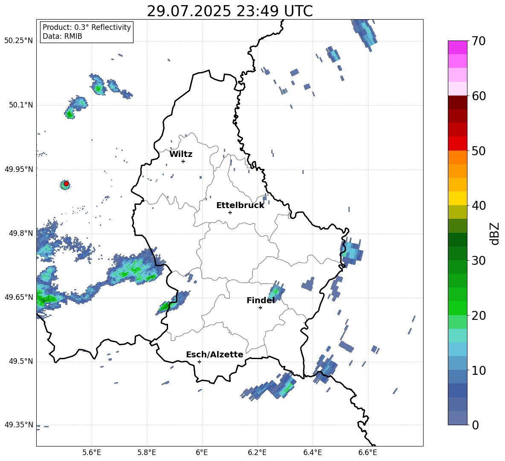Click the orange colorbar segment below 50

tap(457, 157)
